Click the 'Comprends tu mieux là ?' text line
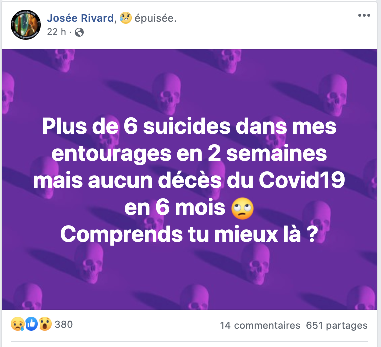Screen dimensions: 381x347 point(189,234)
